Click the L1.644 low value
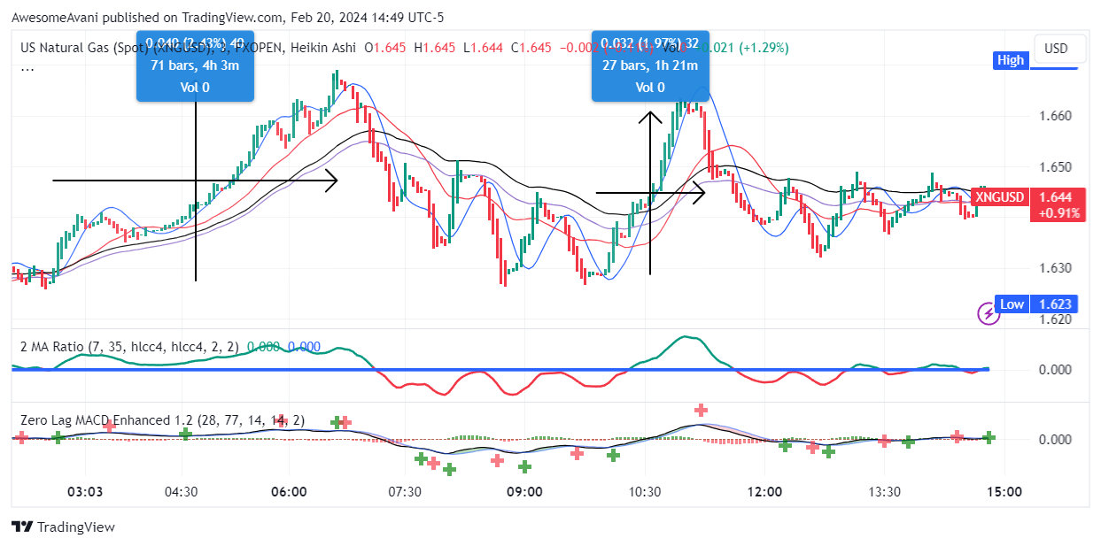1101x546 pixels. point(484,48)
